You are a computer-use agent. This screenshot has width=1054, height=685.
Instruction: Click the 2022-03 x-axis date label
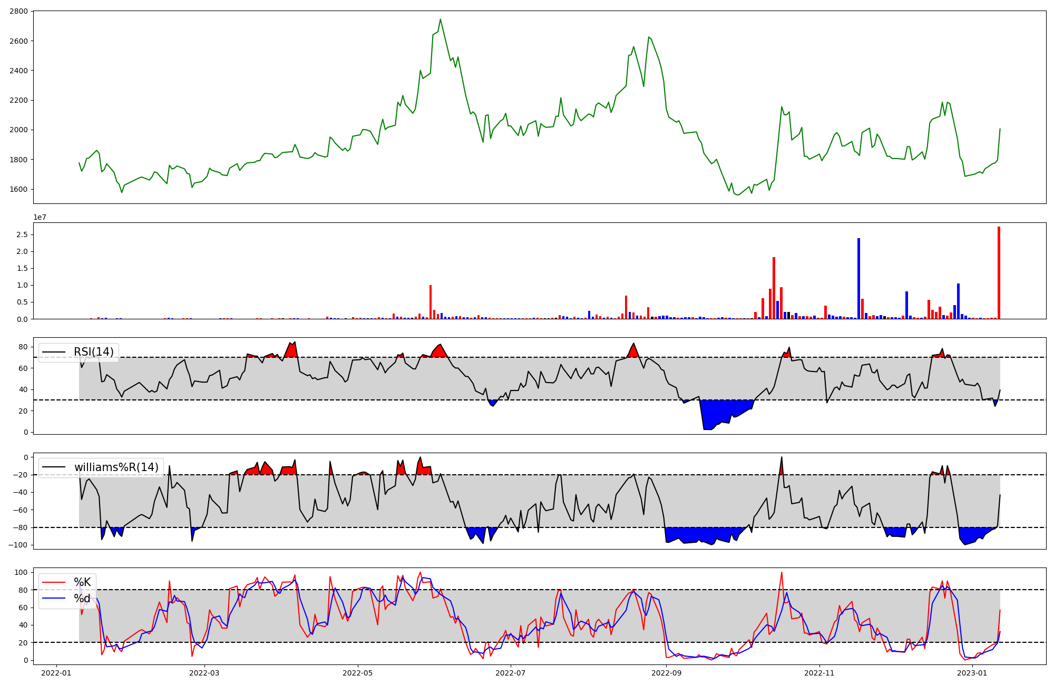coord(204,673)
